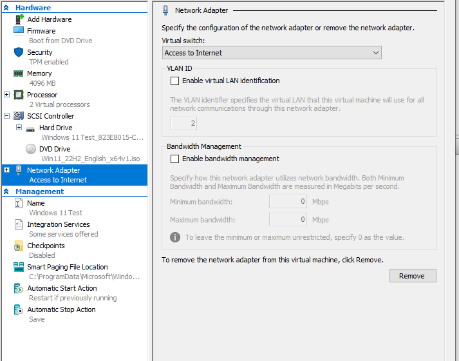Collapse the Hardware section header

pos(6,8)
